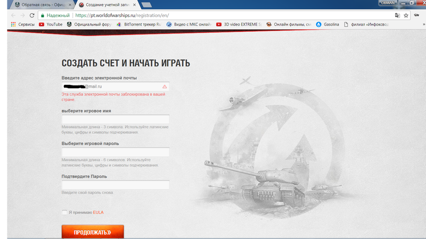Open the Онлайн фильмы bookmark

[289, 24]
